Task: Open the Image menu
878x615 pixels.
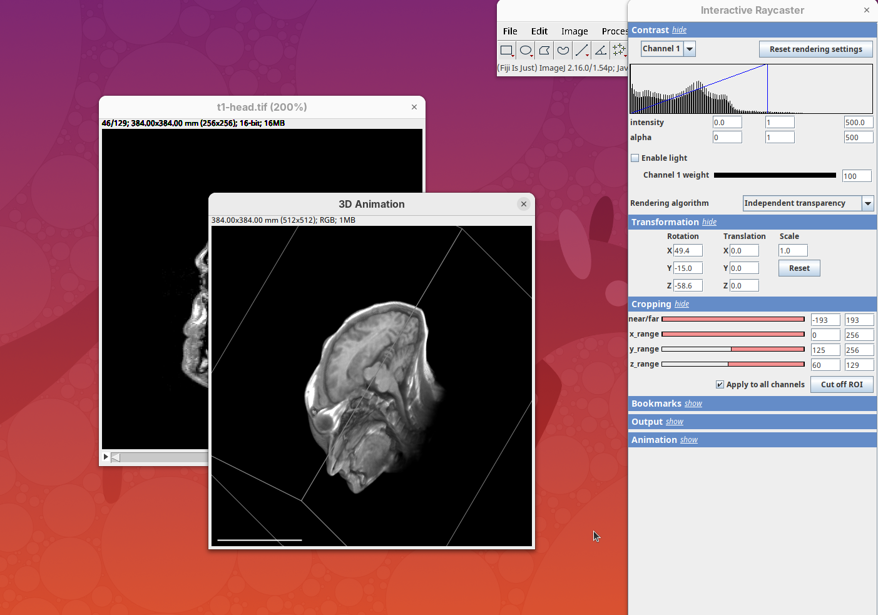Action: tap(574, 31)
